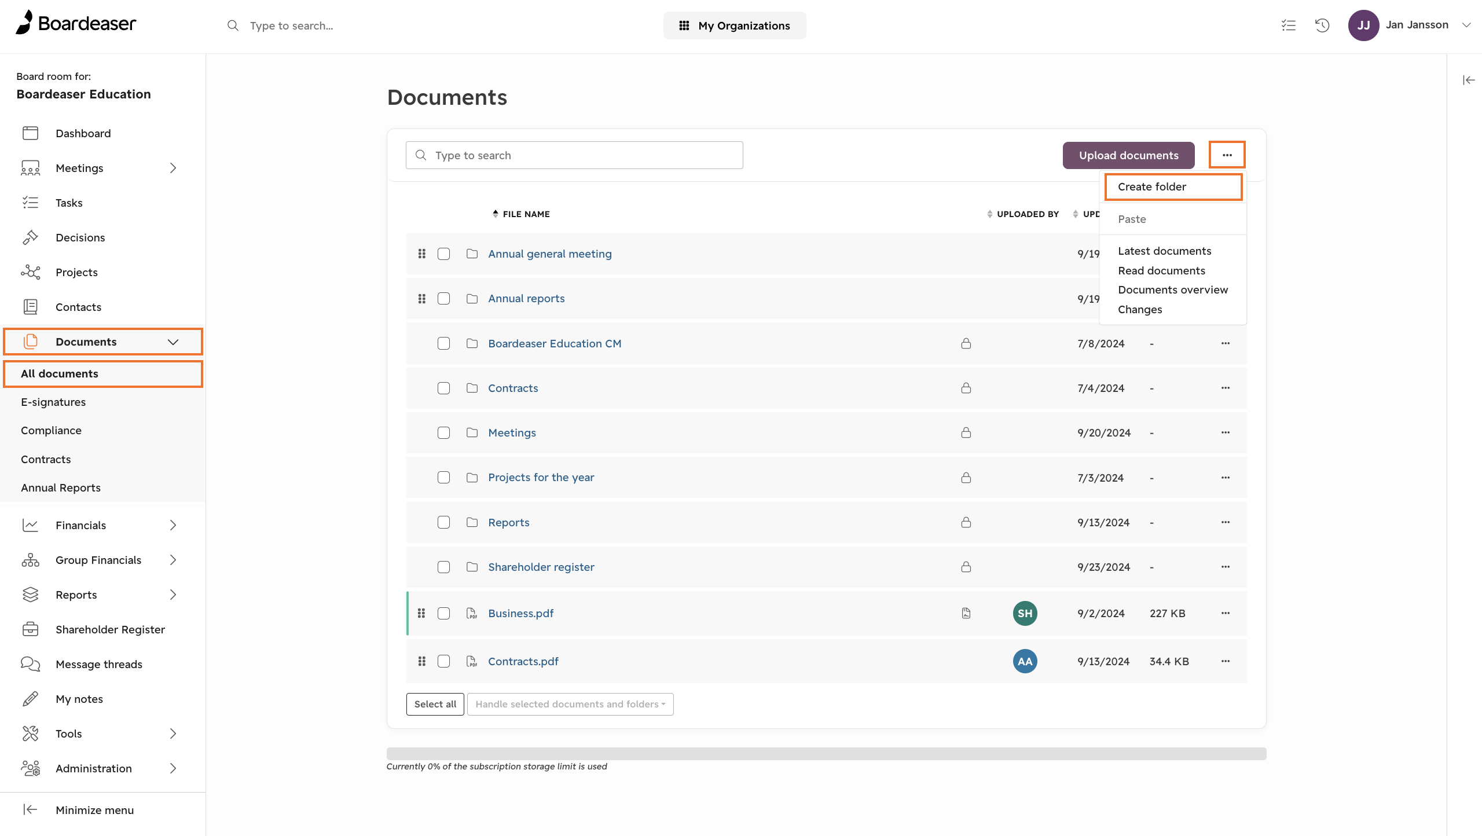
Task: Tick the checkbox for Contracts.pdf
Action: click(443, 661)
